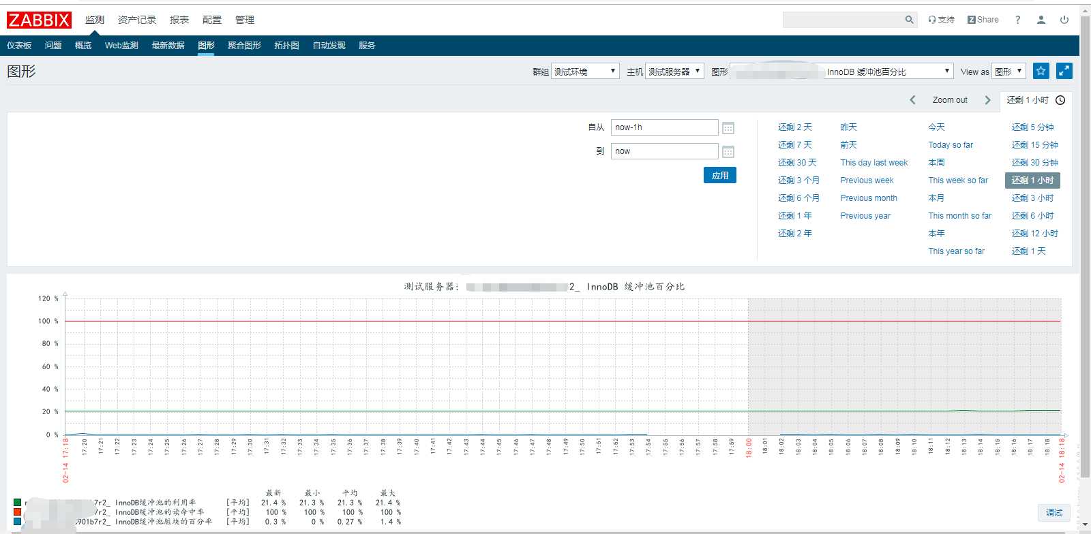
Task: Go to the Web监测 submenu
Action: [121, 46]
